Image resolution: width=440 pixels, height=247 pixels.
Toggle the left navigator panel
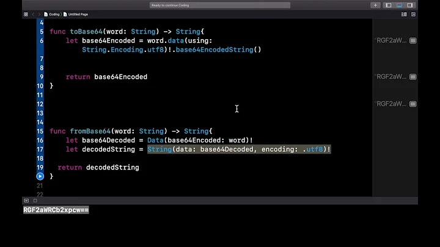pyautogui.click(x=389, y=5)
